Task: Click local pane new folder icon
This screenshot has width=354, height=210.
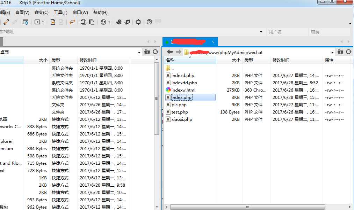Action: (147, 52)
